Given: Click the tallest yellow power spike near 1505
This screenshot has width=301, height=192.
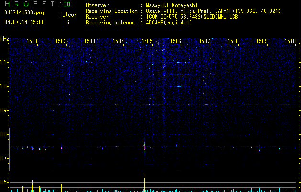Looking at the screenshot, I should point(145,182).
